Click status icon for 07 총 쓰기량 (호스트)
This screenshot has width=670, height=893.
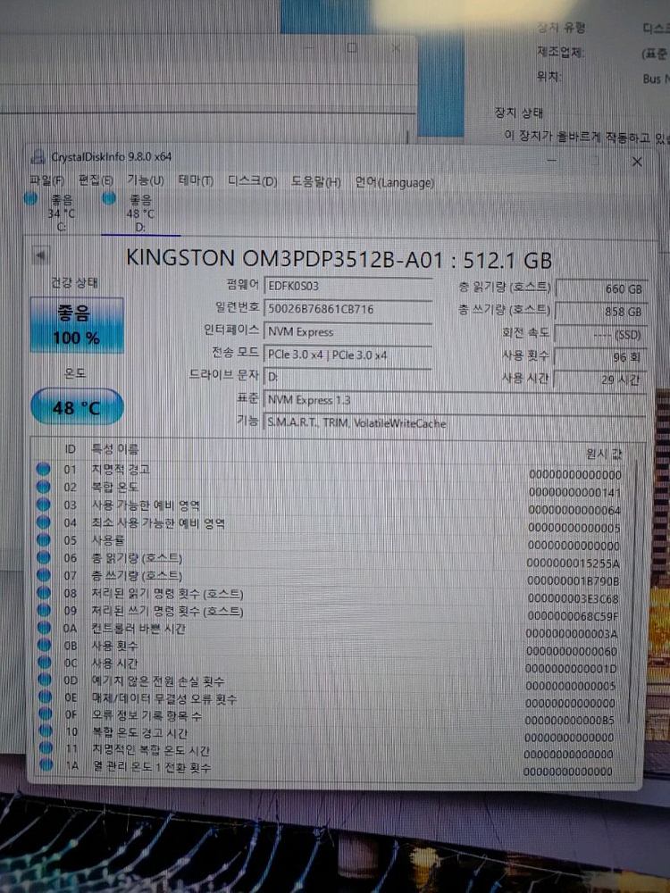click(x=43, y=575)
